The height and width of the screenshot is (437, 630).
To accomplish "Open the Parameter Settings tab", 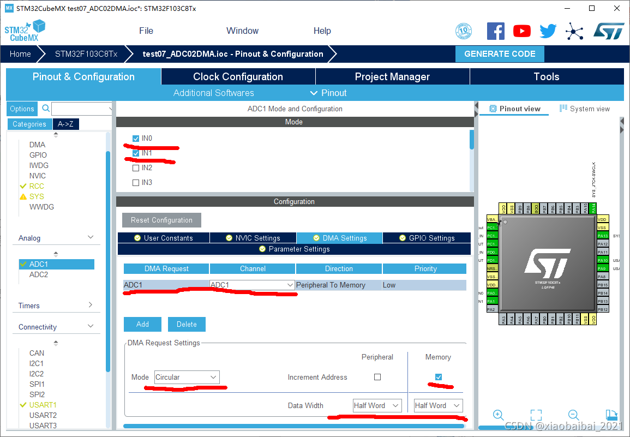I will 294,249.
